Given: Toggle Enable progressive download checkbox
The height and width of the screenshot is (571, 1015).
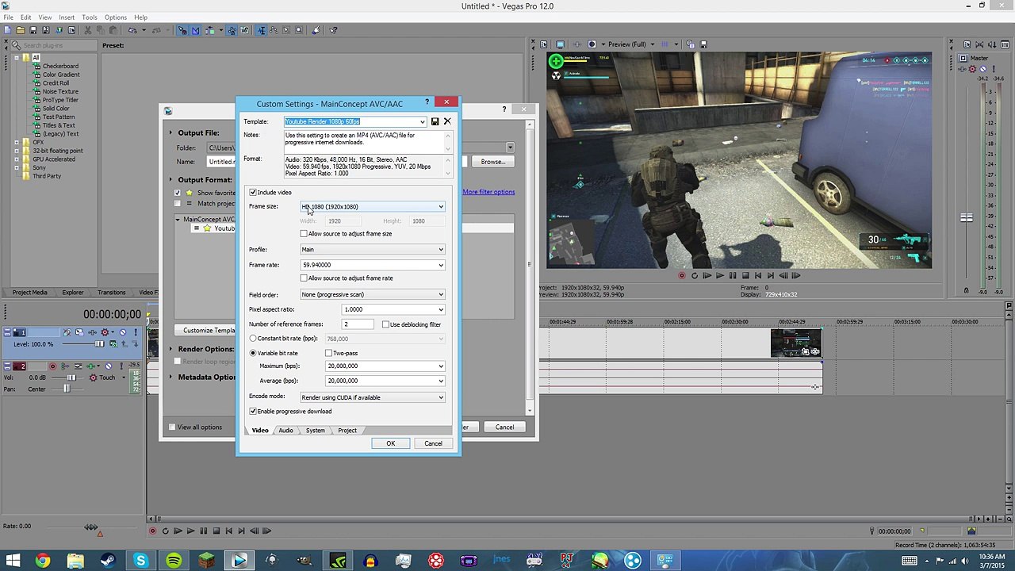Looking at the screenshot, I should click(253, 412).
